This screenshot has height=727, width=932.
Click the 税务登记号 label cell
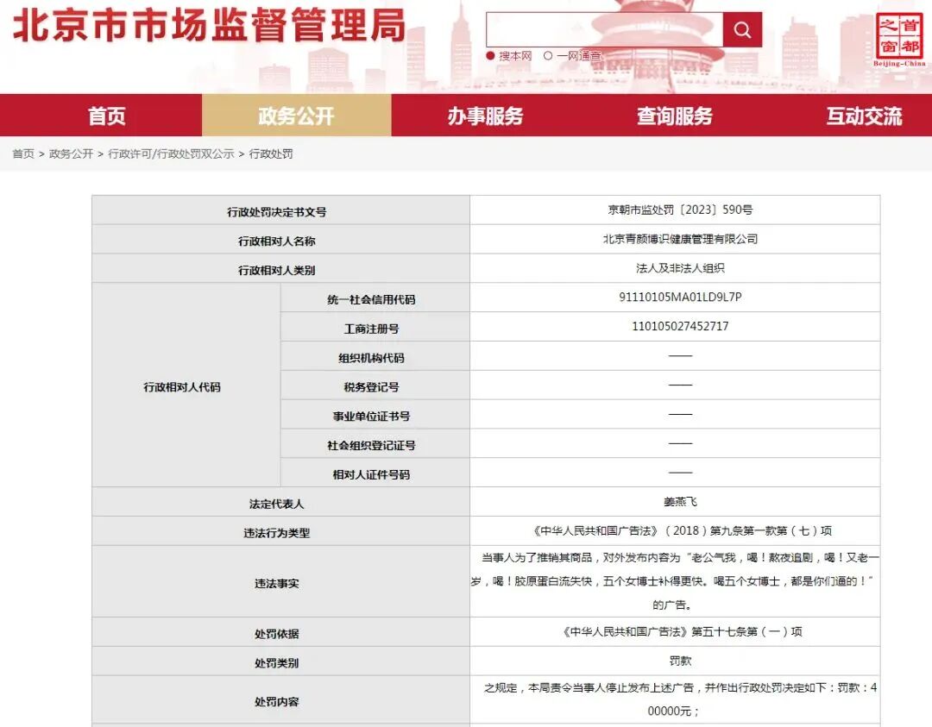tap(375, 385)
